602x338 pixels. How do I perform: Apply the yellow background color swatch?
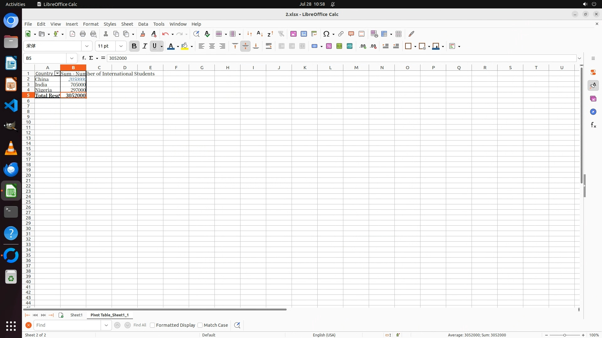(x=185, y=46)
